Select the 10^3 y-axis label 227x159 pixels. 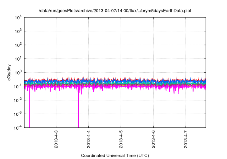point(18,31)
